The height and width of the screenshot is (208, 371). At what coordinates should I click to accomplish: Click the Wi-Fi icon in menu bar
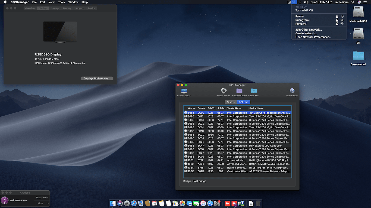(x=294, y=2)
